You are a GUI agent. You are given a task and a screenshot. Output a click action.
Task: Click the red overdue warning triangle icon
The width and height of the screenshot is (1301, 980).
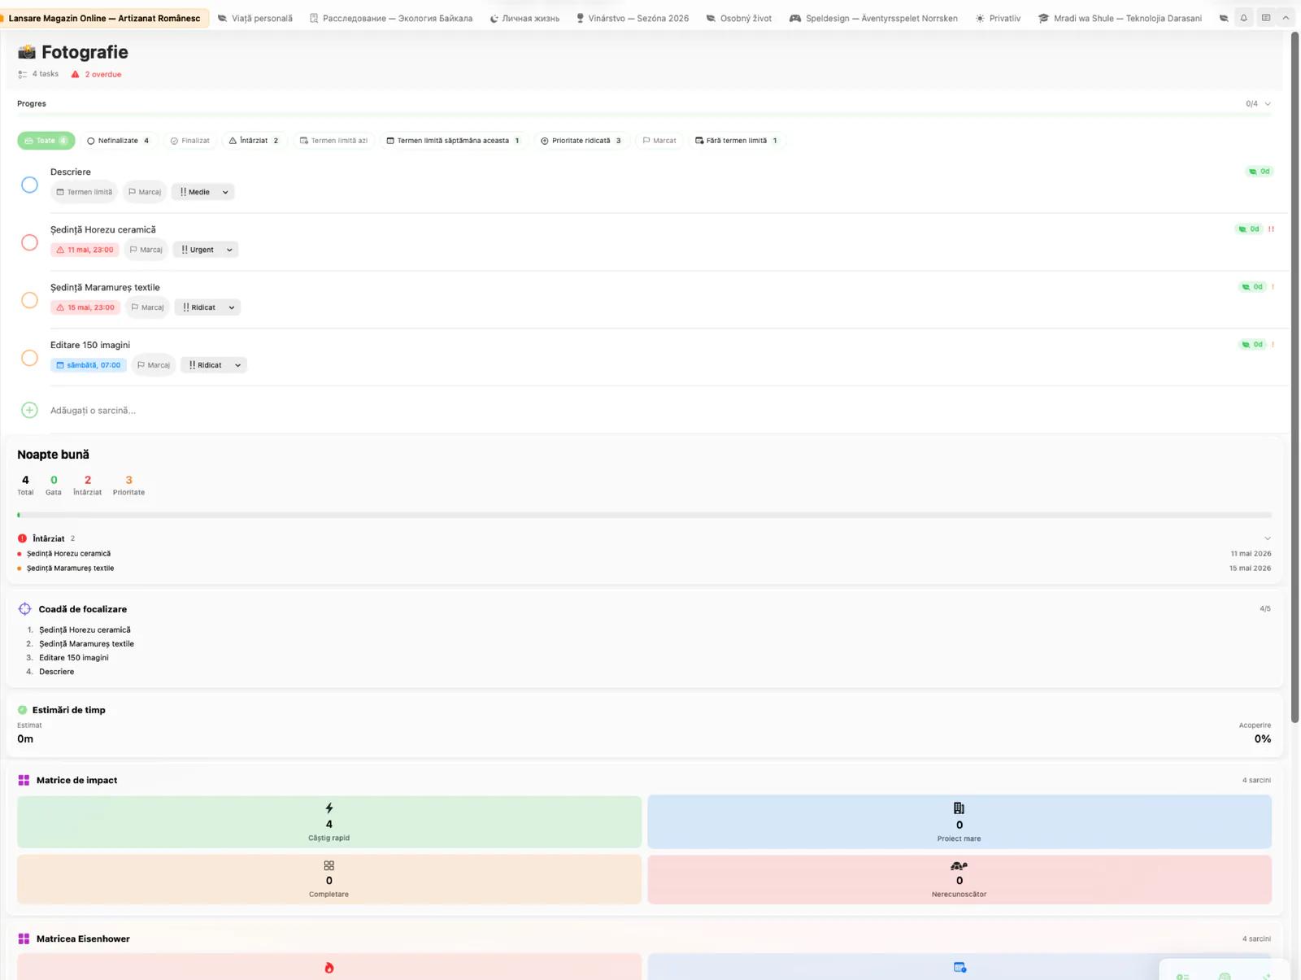[x=75, y=74]
